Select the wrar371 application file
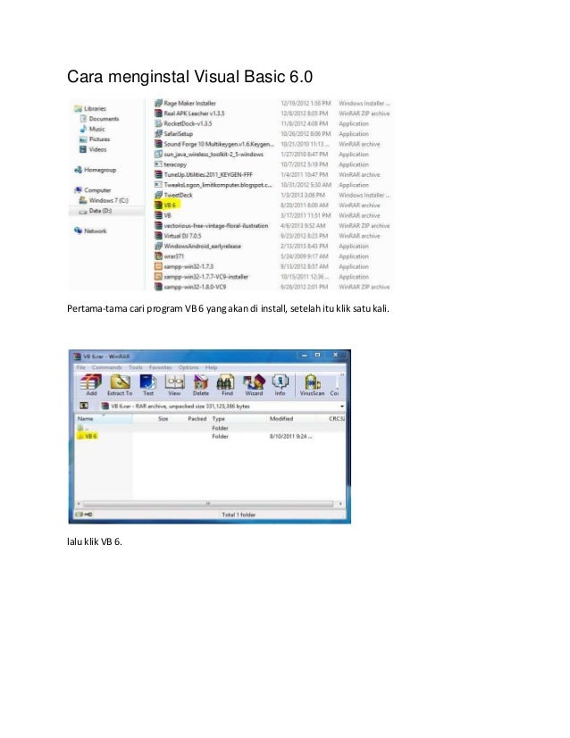This screenshot has height=738, width=570. [x=170, y=256]
